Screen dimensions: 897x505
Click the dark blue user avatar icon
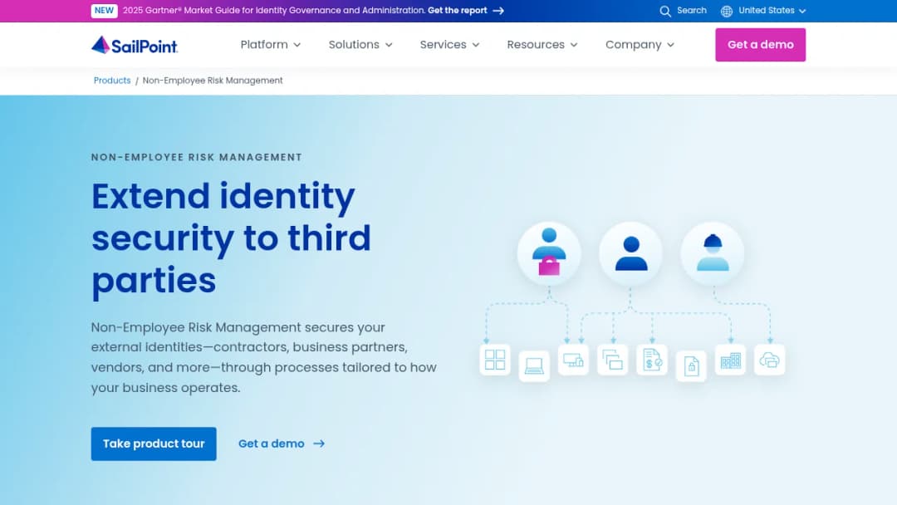(631, 252)
